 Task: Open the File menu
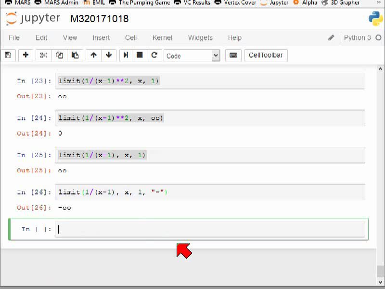point(14,38)
